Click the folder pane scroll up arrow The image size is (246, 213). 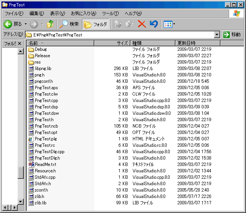coord(21,51)
